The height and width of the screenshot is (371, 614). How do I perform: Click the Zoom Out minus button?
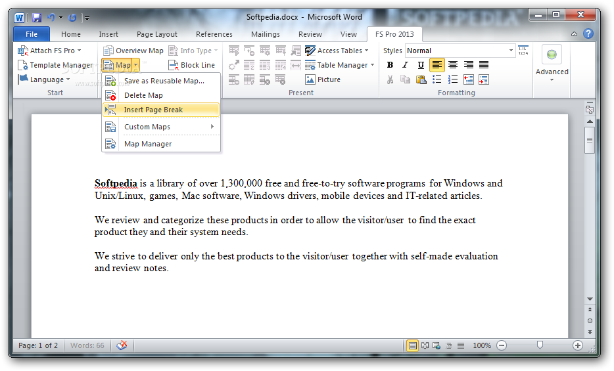502,345
